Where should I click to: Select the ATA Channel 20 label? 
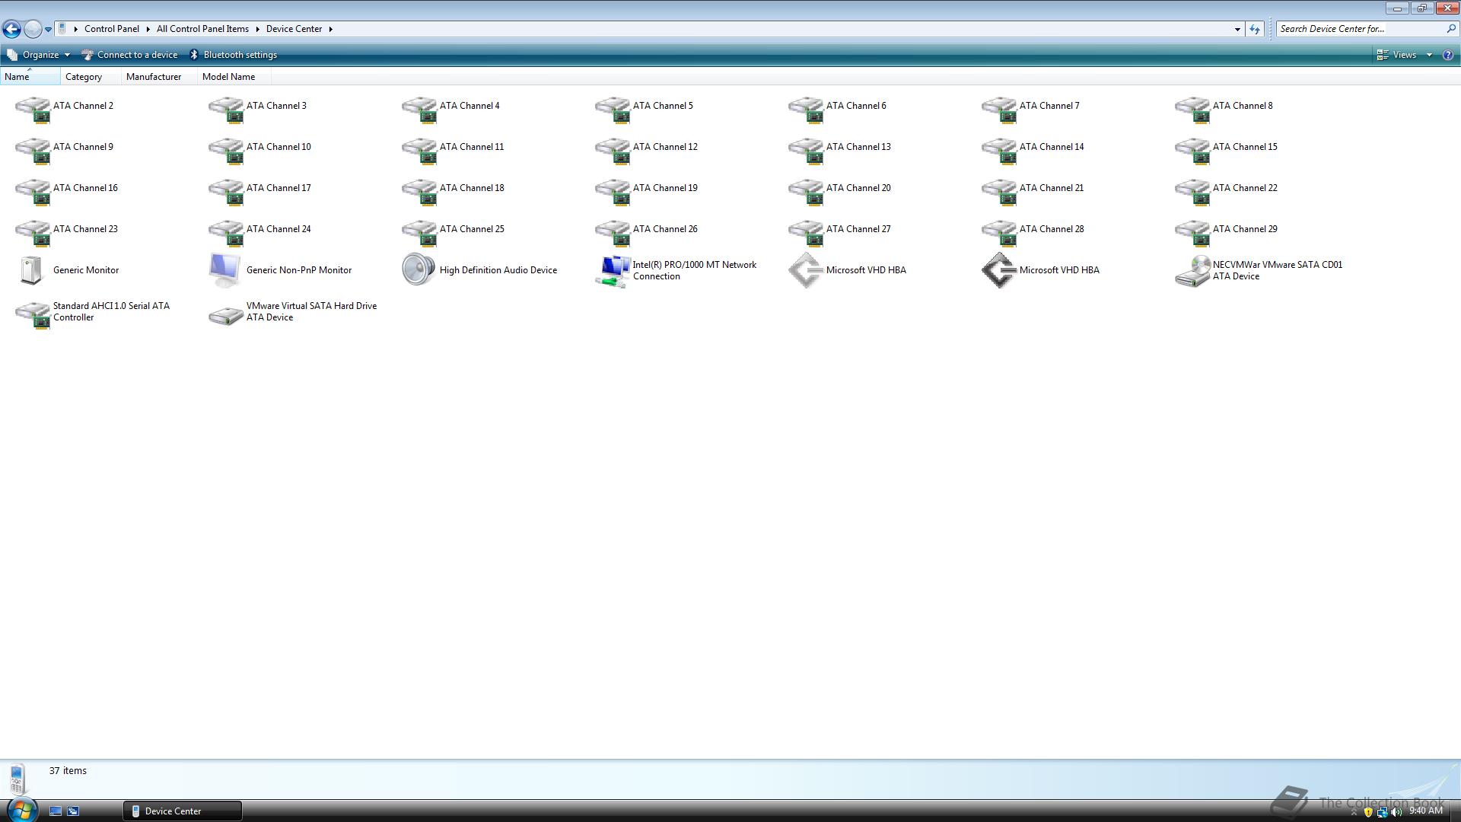[x=858, y=188]
